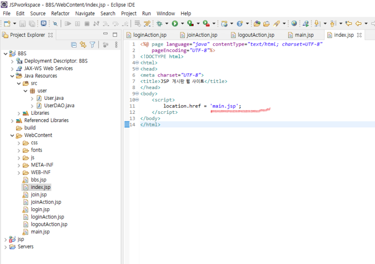
Task: Click the Project Explorer filter icon
Action: [x=92, y=45]
